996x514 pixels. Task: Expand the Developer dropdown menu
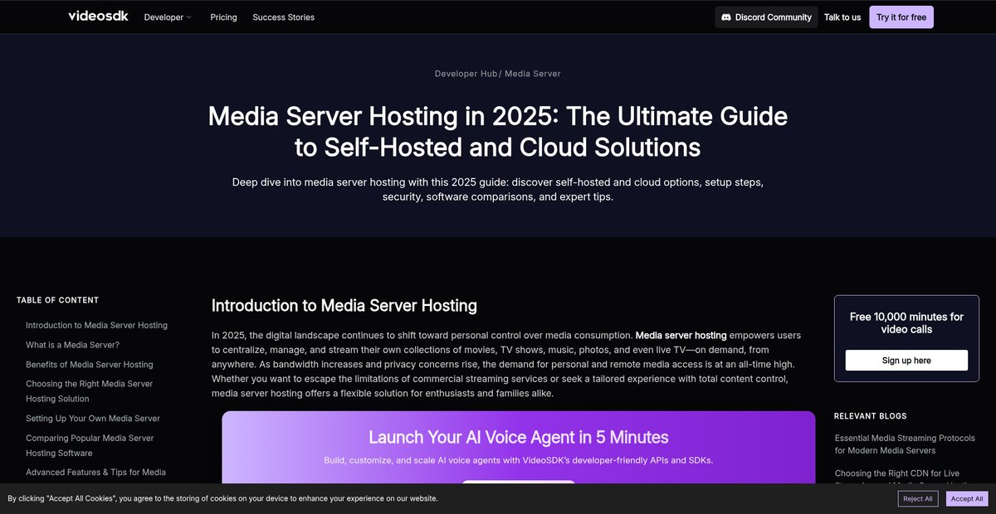[168, 17]
